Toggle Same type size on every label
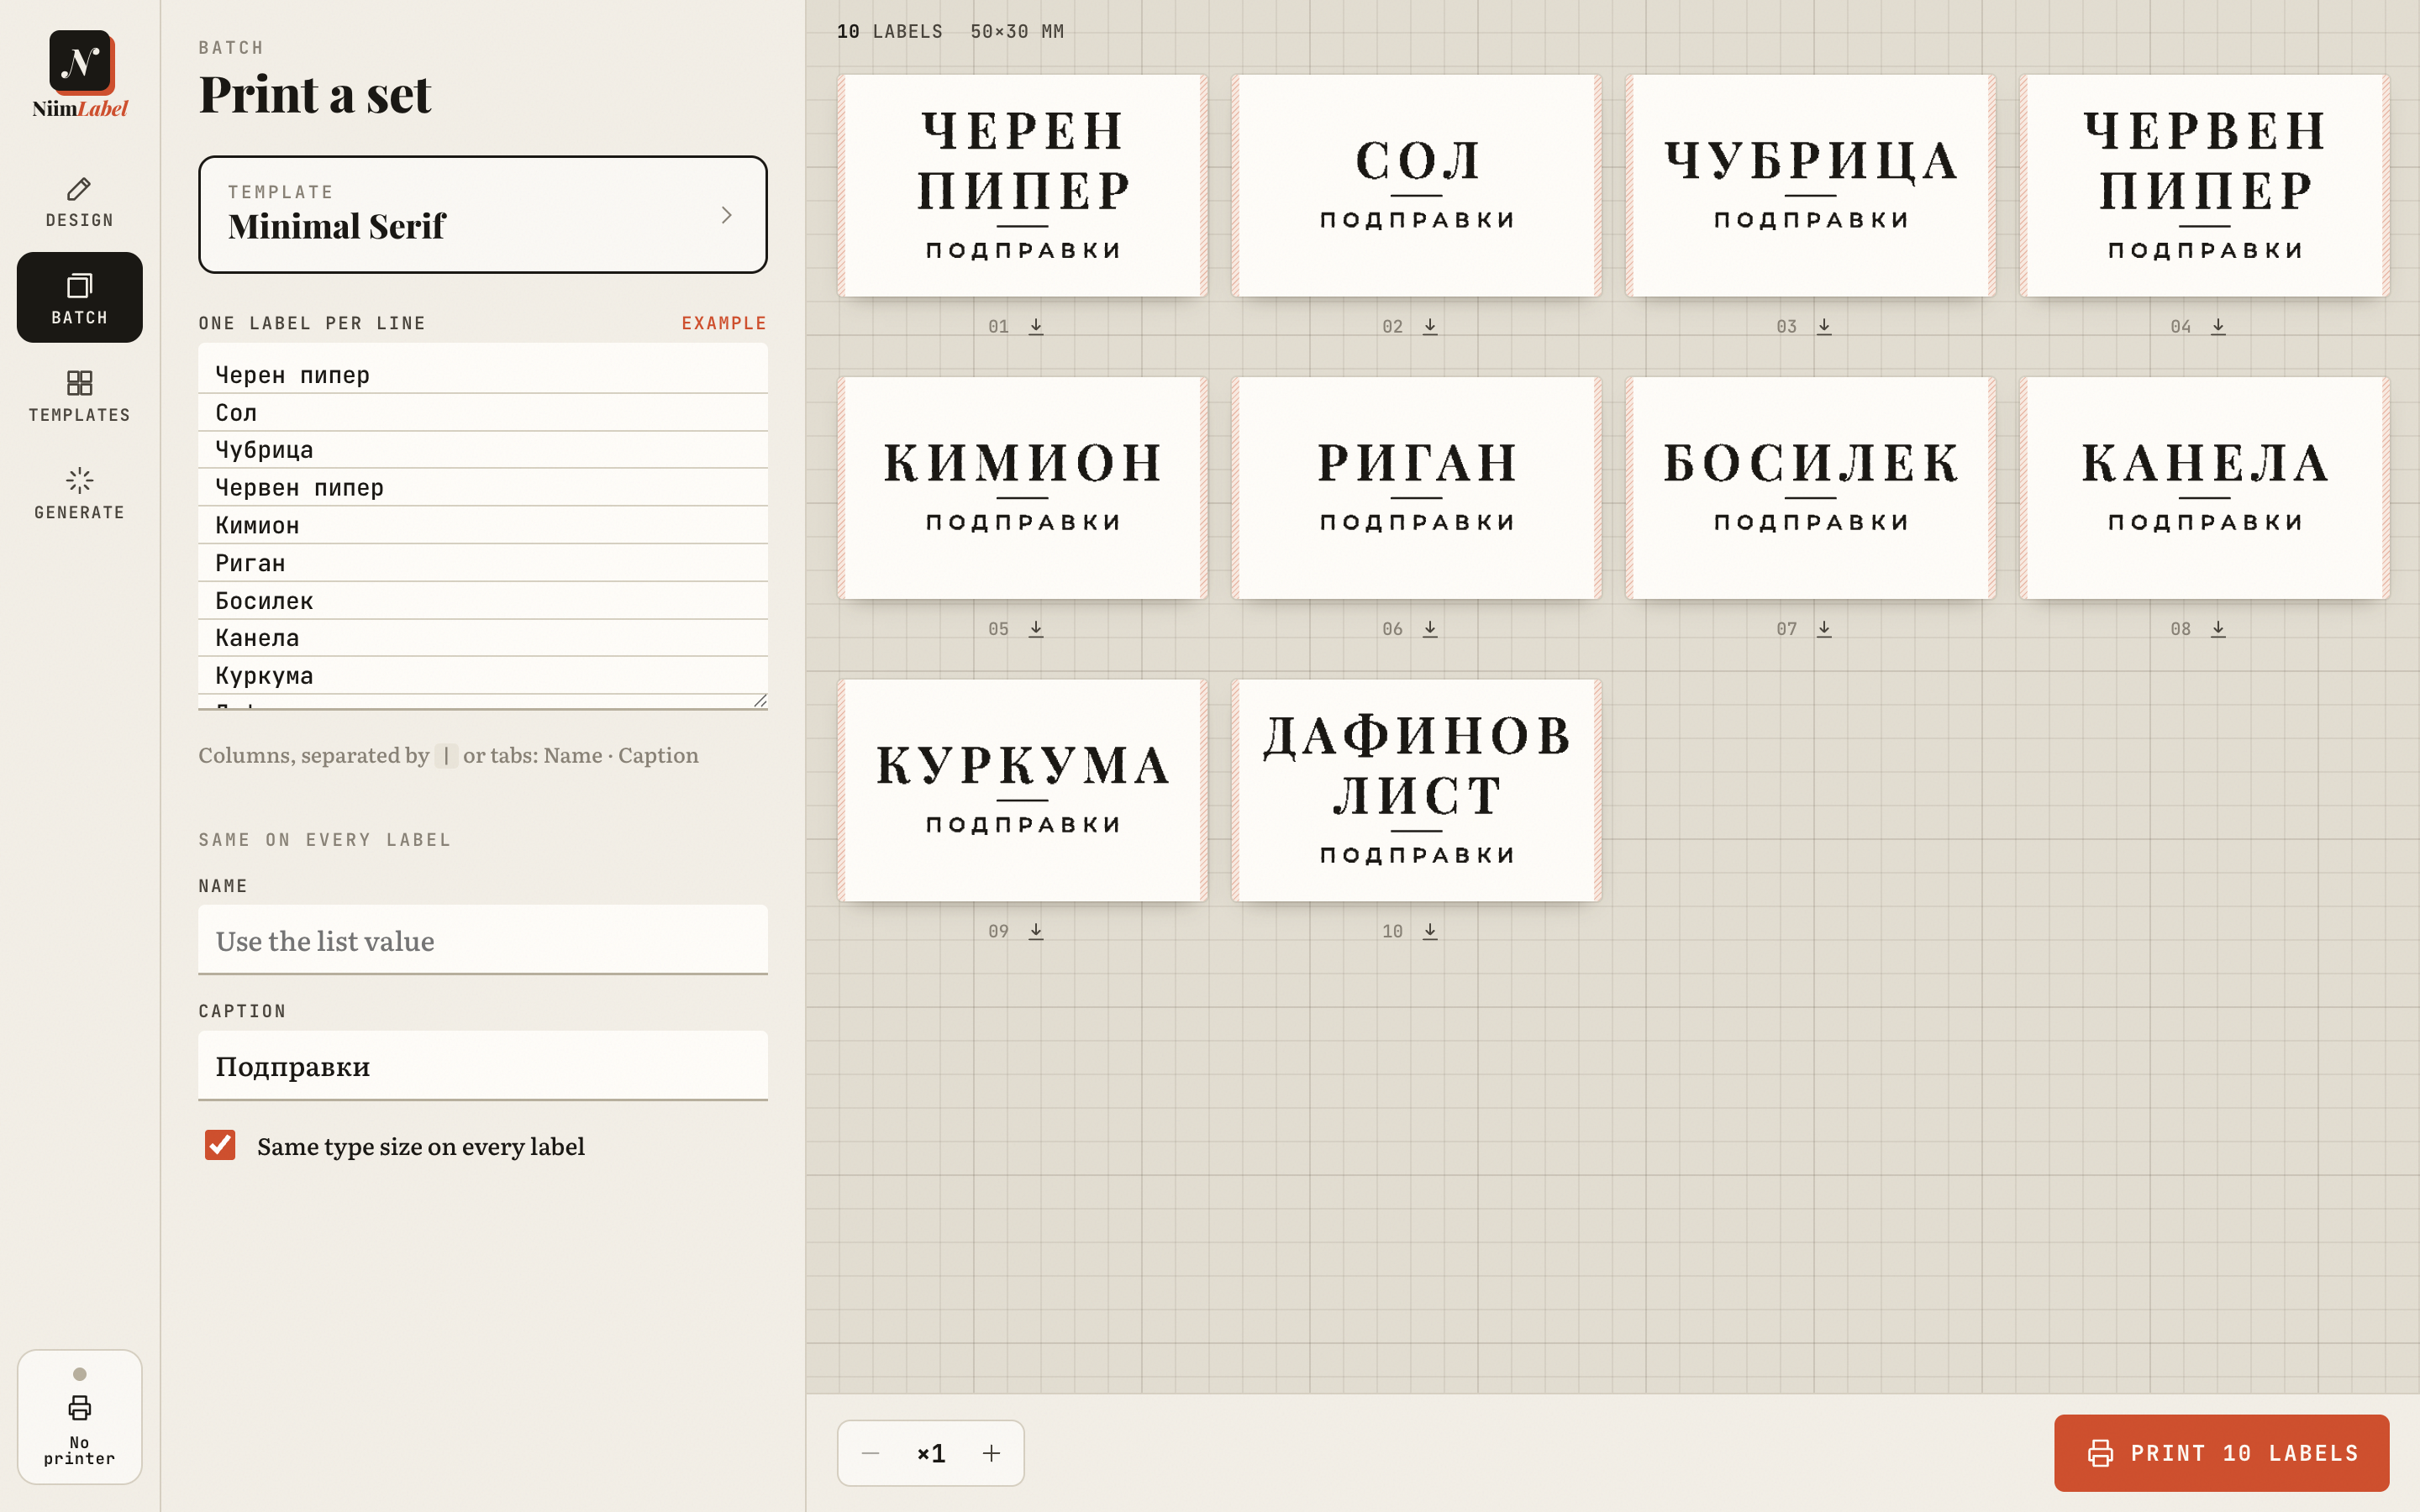Screen dimensions: 2420x1512 point(220,1145)
